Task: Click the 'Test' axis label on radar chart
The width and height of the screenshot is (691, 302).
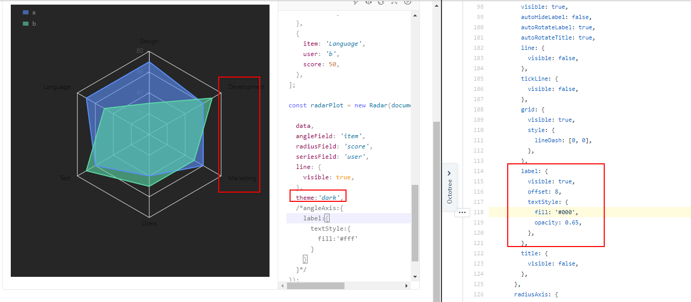Action: pos(65,178)
